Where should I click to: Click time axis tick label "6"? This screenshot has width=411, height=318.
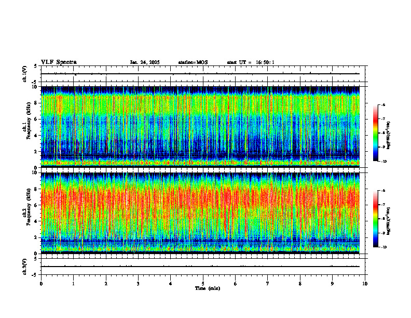236,284
